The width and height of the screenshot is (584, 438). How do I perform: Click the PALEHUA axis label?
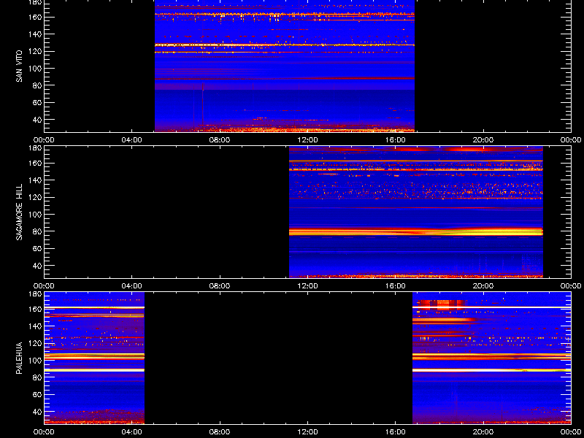(20, 358)
